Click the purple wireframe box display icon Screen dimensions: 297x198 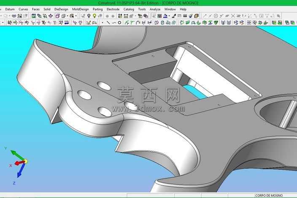point(57,16)
